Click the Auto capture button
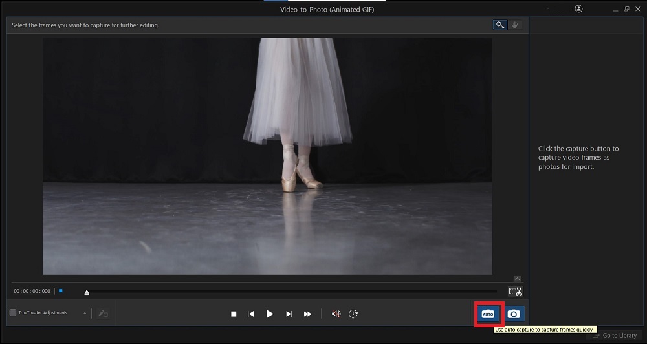Screen dimensions: 647x344 (x=488, y=314)
